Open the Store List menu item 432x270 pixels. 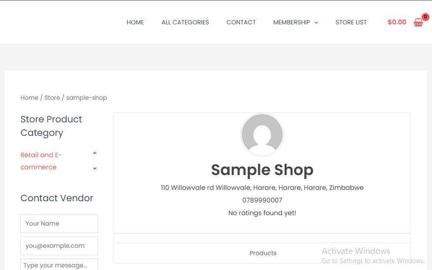351,22
